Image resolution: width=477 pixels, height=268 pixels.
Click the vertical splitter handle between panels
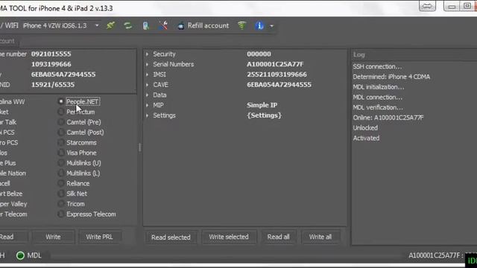click(139, 147)
